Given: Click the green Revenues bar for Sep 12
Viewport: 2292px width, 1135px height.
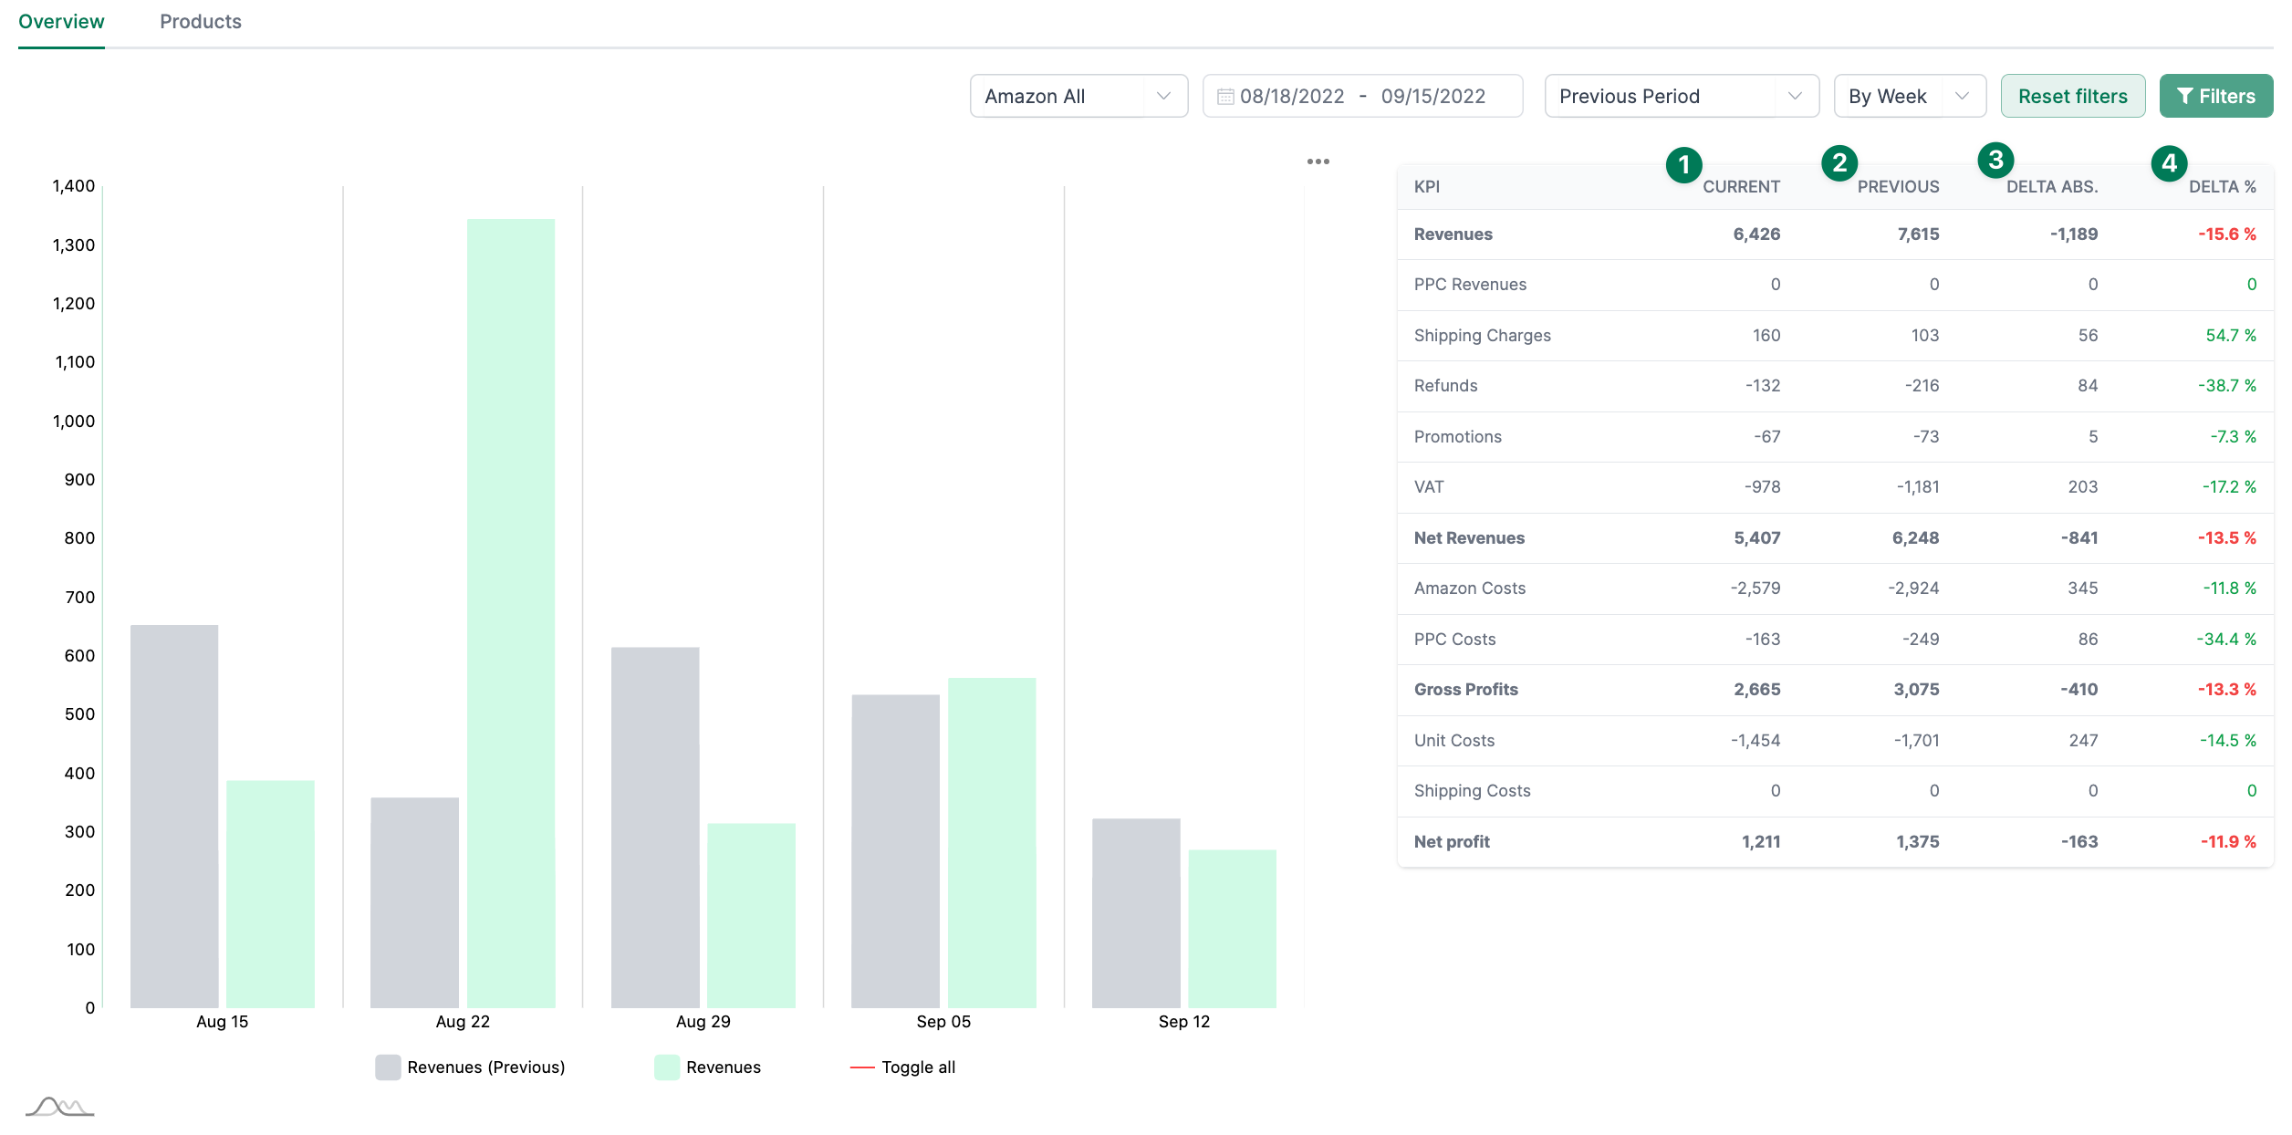Looking at the screenshot, I should point(1232,929).
